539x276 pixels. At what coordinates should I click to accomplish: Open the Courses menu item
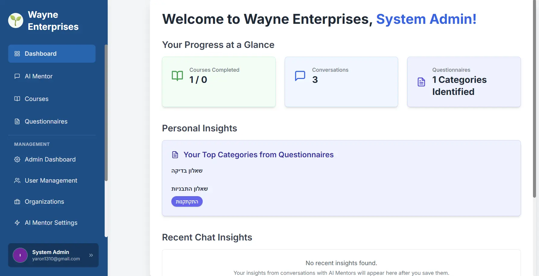coord(36,99)
